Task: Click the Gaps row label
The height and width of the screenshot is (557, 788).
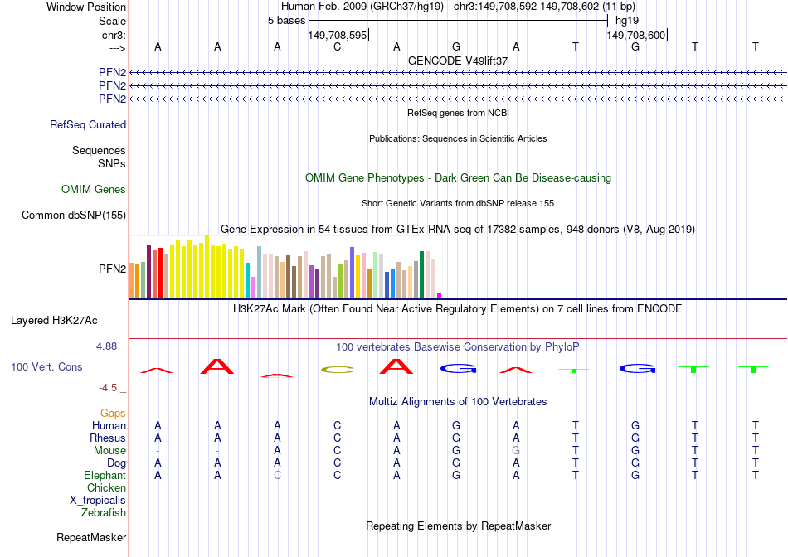Action: click(113, 413)
